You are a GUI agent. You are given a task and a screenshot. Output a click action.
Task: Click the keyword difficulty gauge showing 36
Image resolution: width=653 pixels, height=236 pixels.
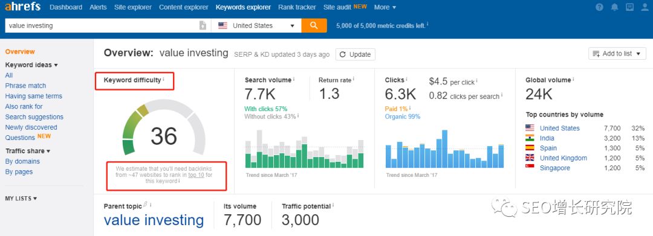point(164,129)
